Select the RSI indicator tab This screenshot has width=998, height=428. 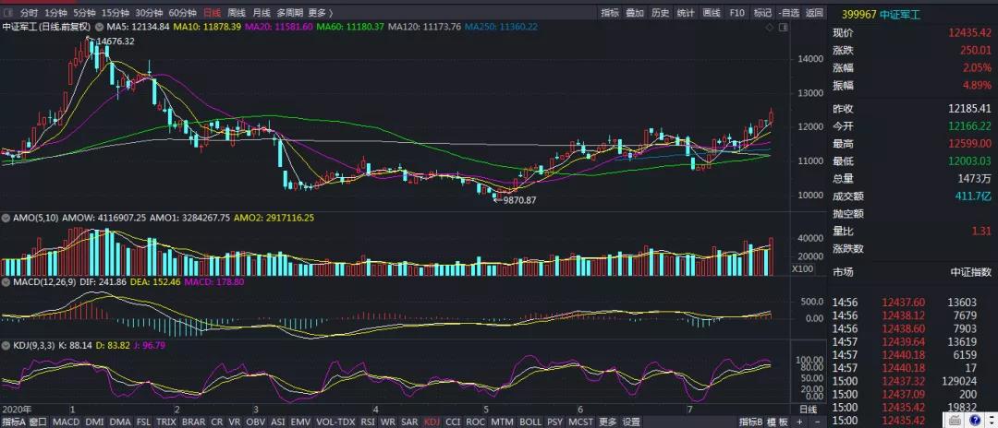coord(368,422)
